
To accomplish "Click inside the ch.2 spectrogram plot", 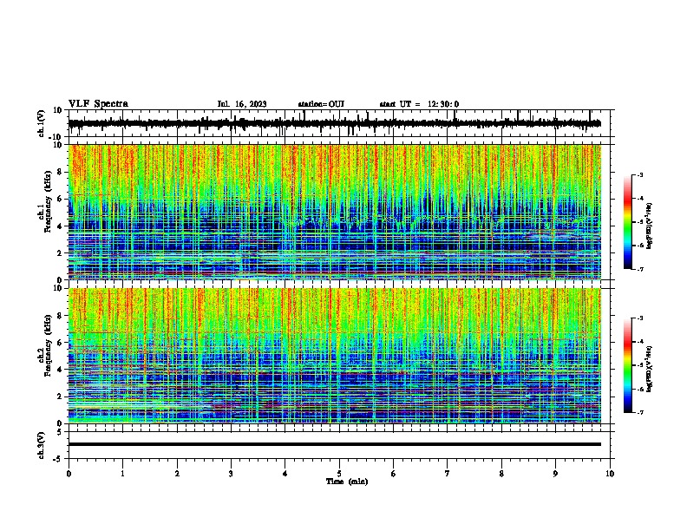I will [x=335, y=356].
